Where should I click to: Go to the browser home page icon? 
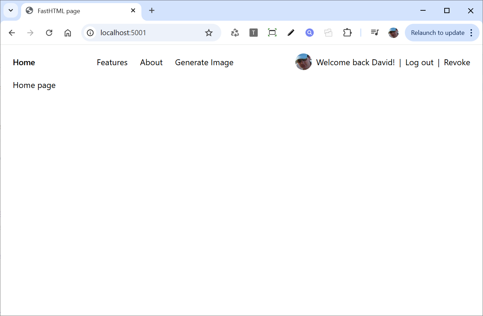pos(68,33)
